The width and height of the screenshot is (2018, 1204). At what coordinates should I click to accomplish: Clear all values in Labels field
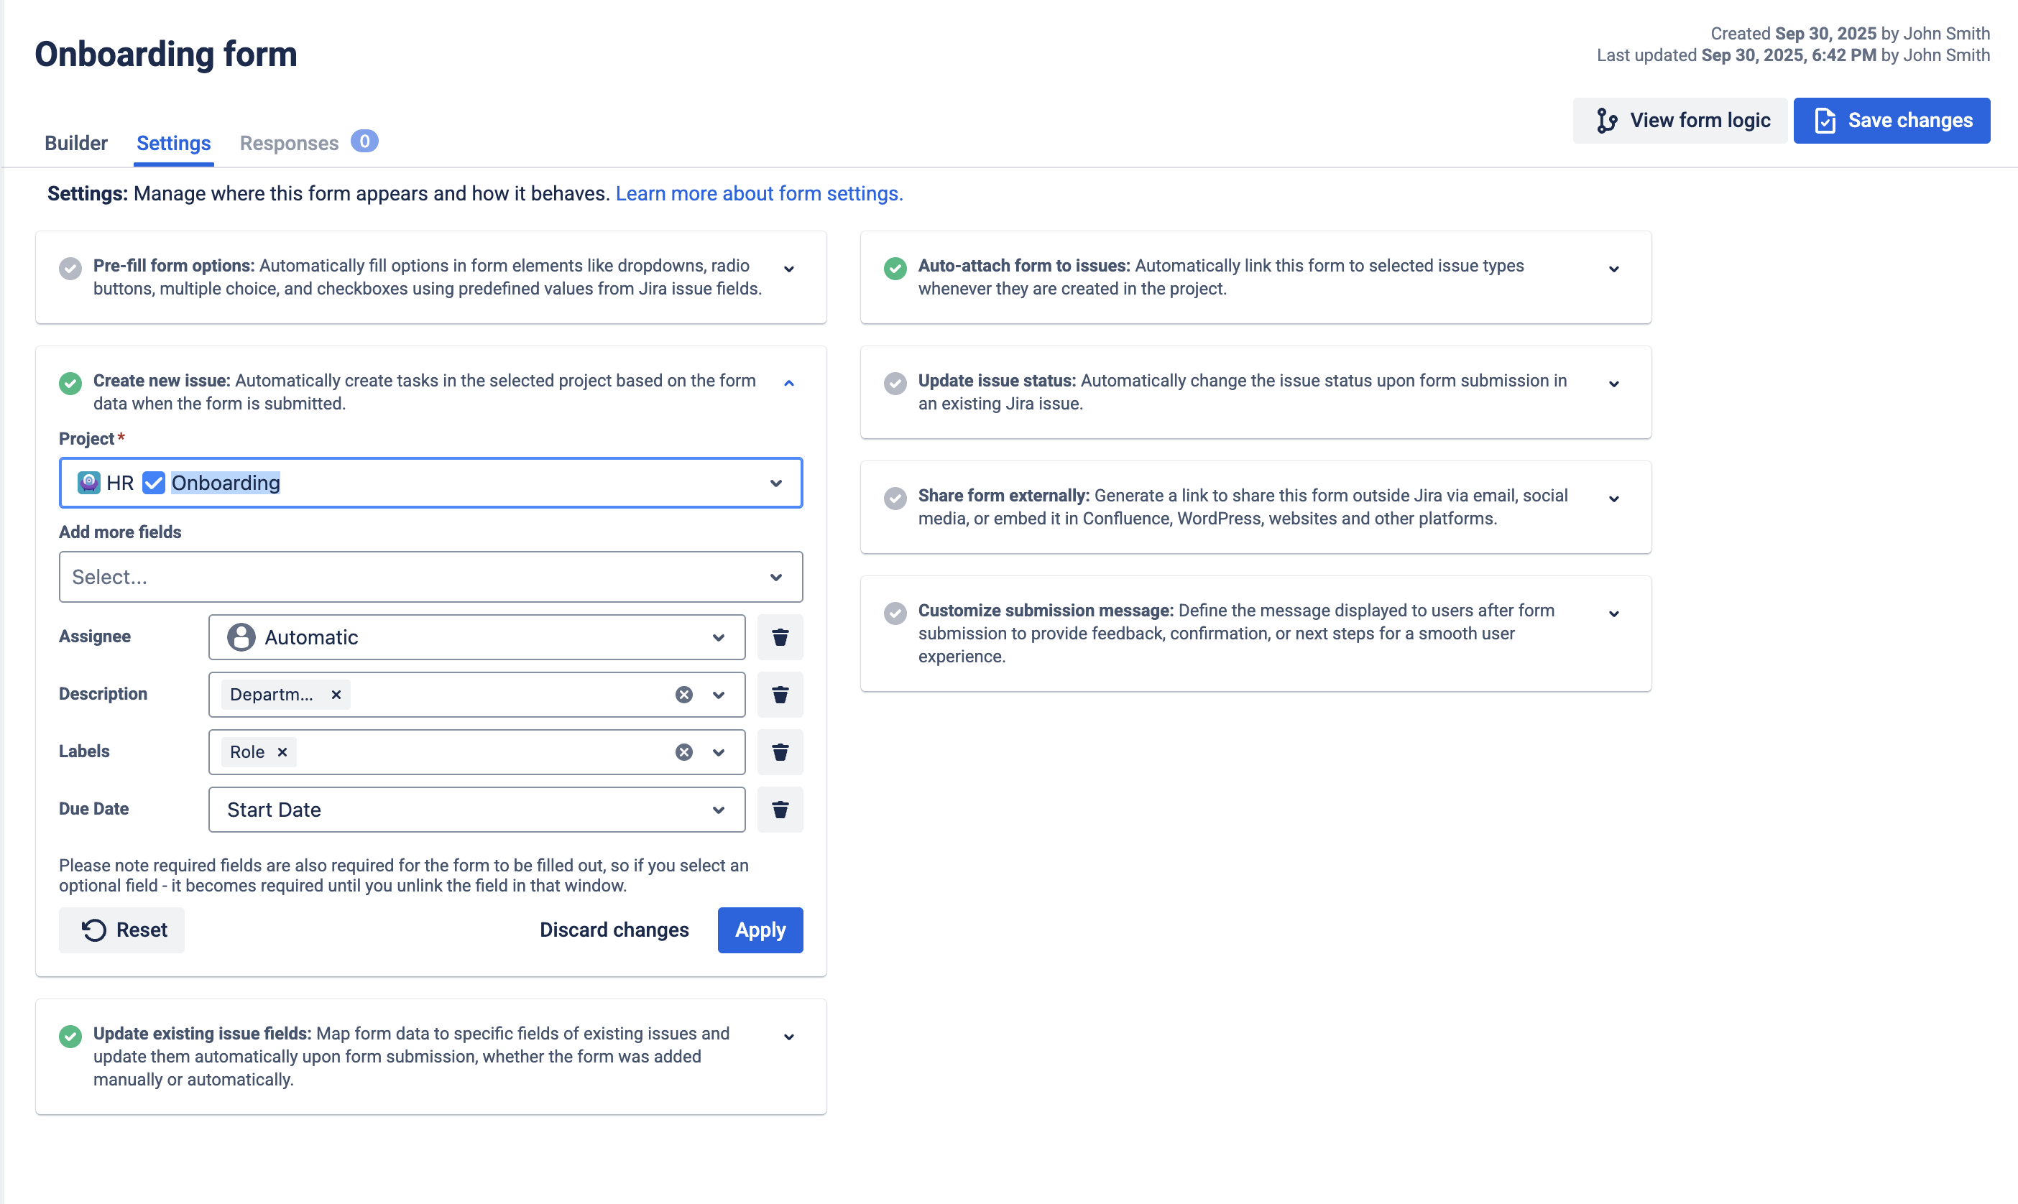pyautogui.click(x=684, y=752)
